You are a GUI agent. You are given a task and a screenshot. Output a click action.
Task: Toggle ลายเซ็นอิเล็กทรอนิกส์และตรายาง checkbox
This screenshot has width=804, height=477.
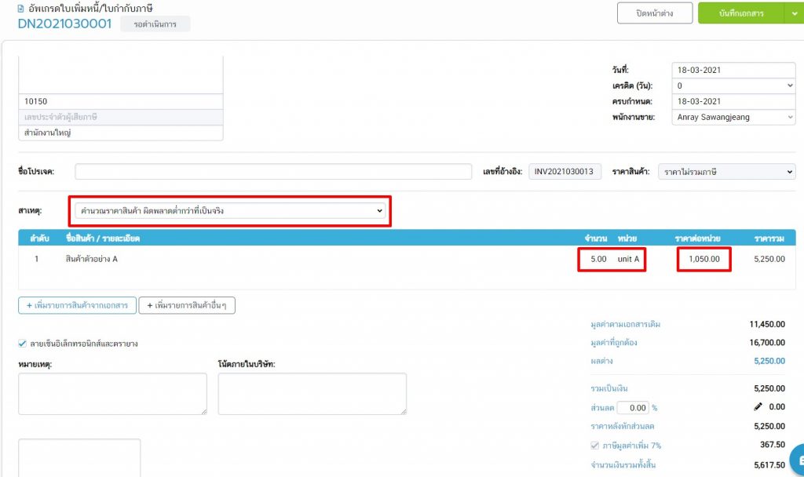(x=22, y=343)
